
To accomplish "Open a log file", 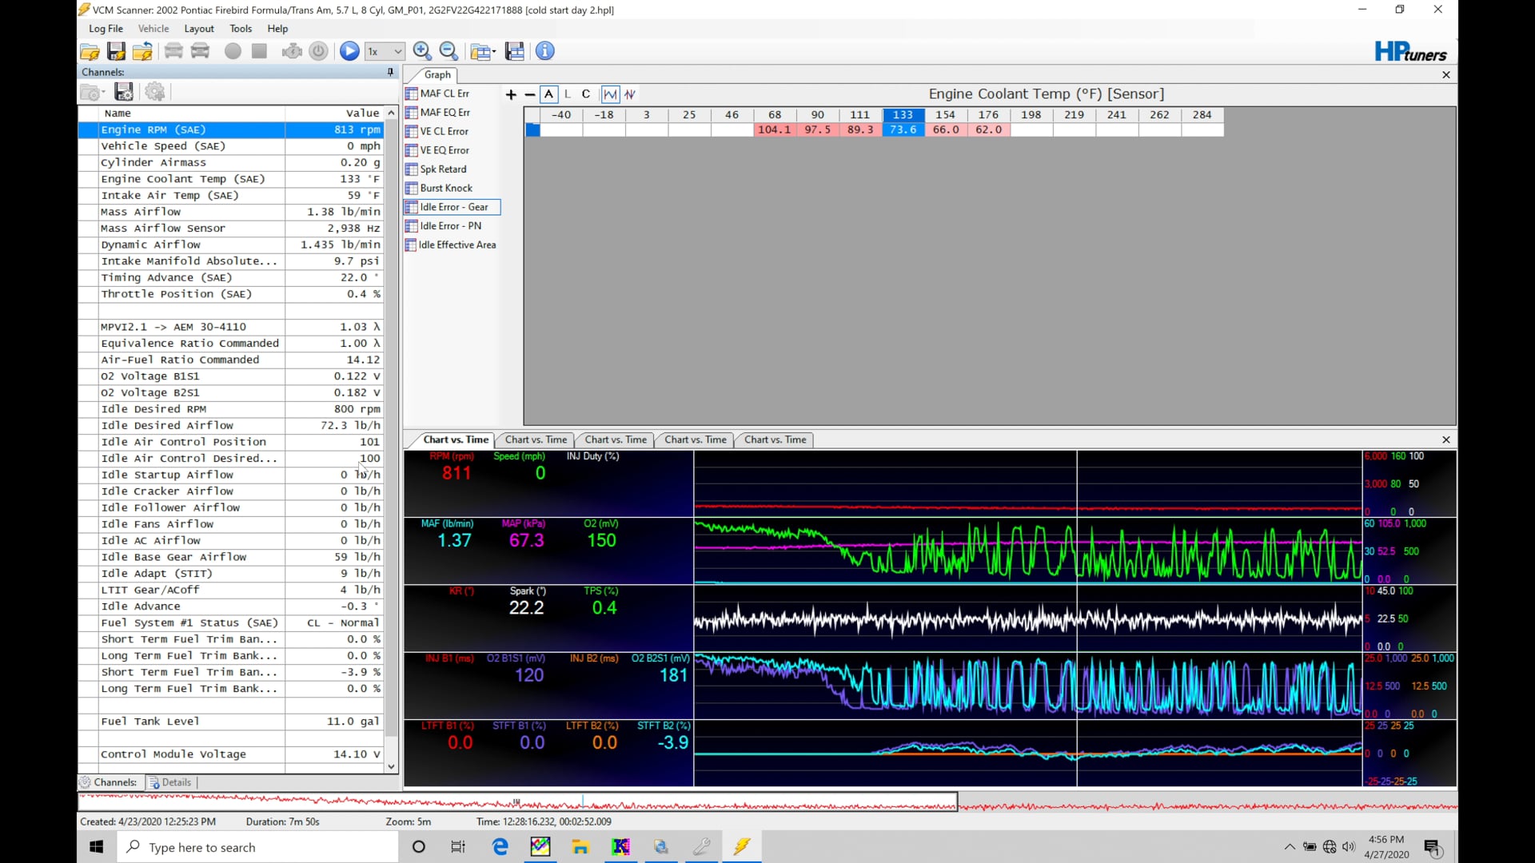I will pyautogui.click(x=90, y=50).
